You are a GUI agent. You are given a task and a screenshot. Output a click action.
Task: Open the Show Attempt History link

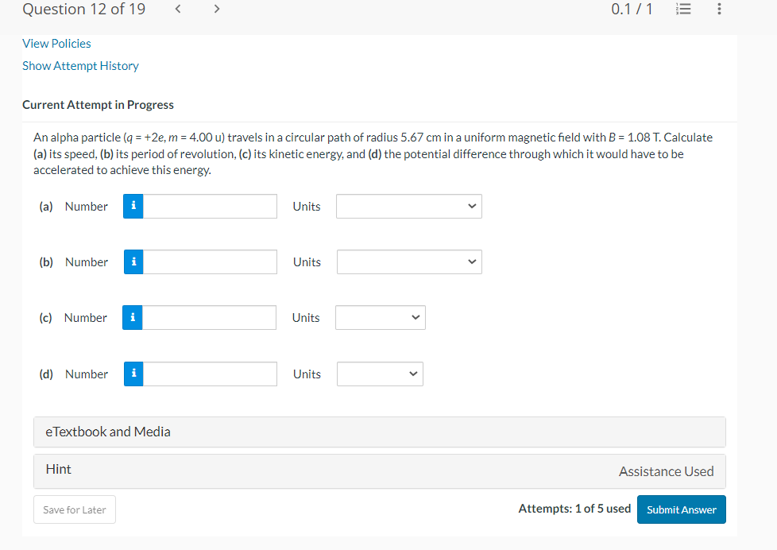pyautogui.click(x=80, y=66)
